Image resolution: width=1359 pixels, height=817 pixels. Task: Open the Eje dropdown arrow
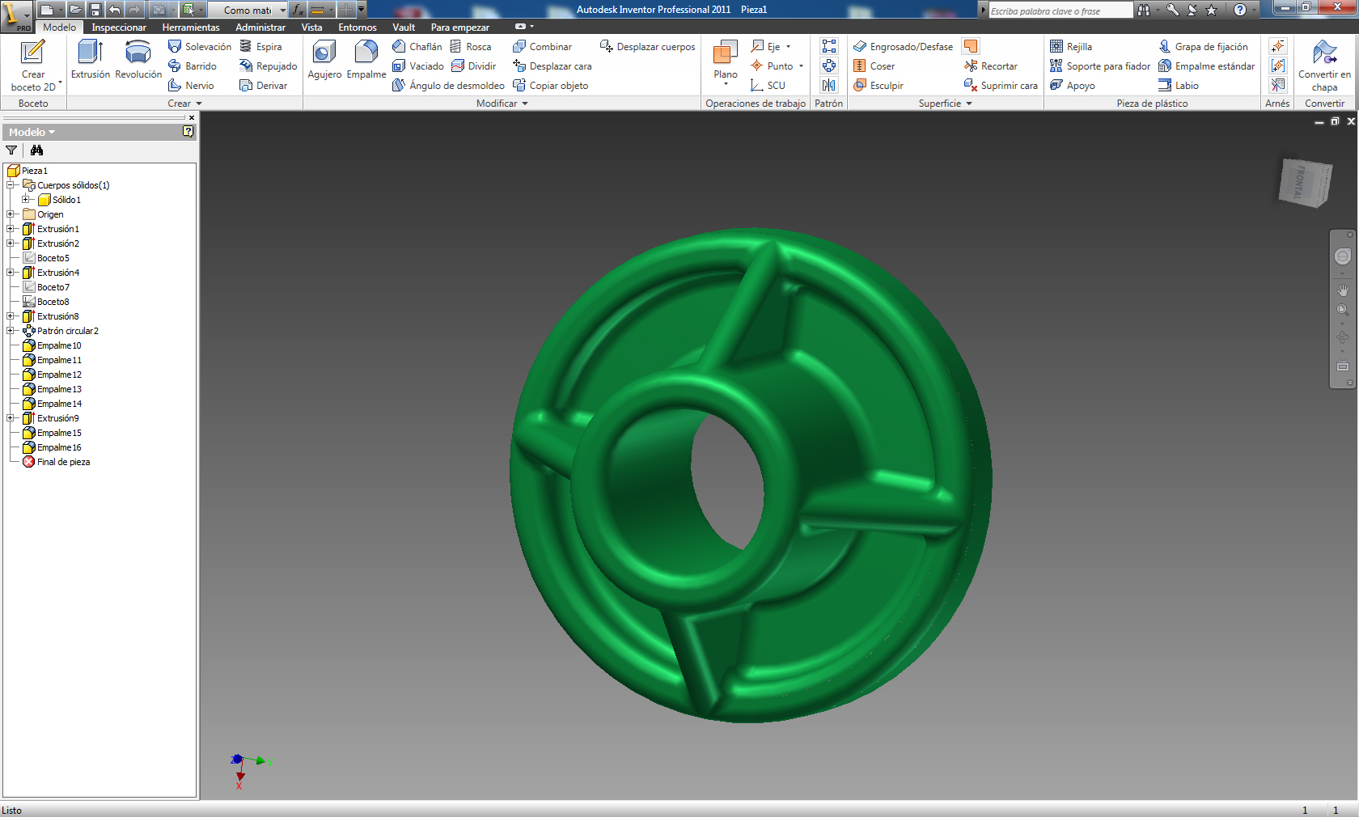tap(789, 47)
